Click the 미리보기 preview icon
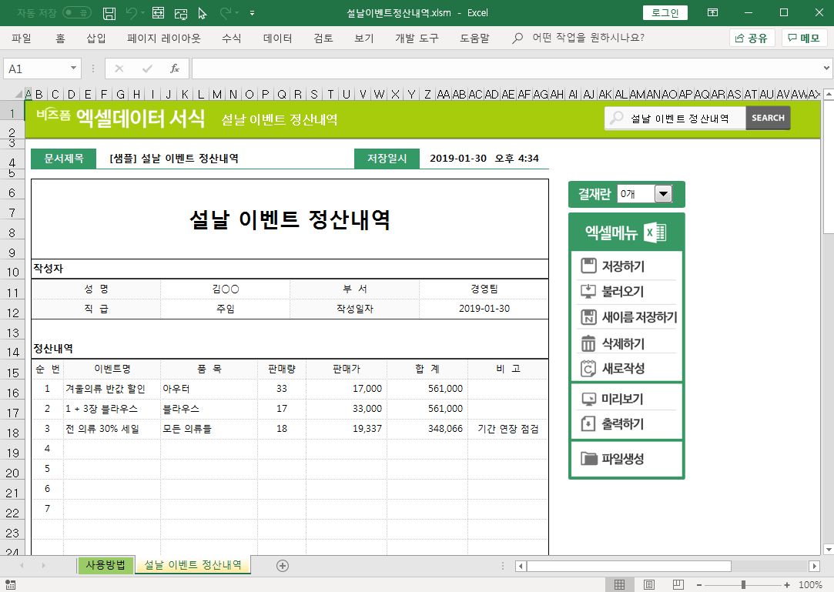Screen dimensions: 834x592 pyautogui.click(x=588, y=399)
